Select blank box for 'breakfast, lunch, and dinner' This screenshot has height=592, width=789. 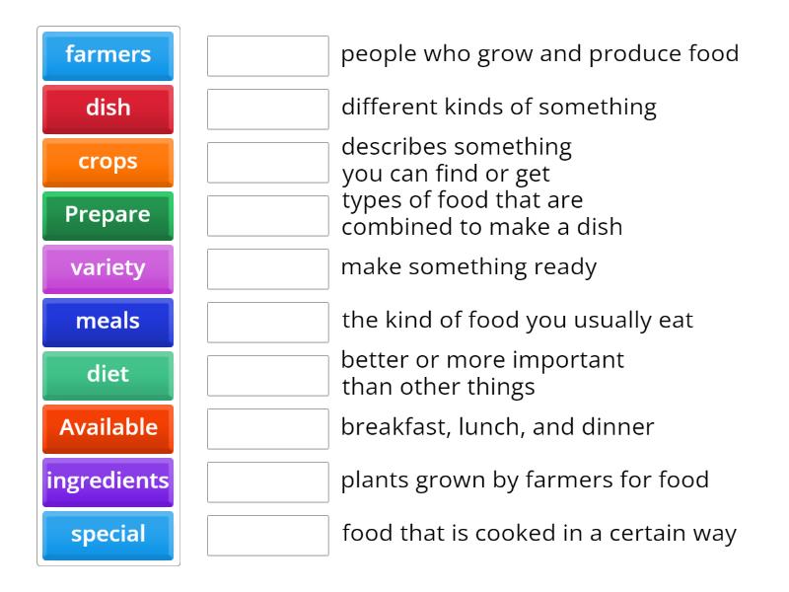pyautogui.click(x=267, y=428)
